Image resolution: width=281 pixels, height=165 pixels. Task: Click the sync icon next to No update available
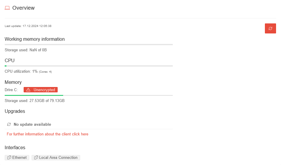pyautogui.click(x=9, y=124)
